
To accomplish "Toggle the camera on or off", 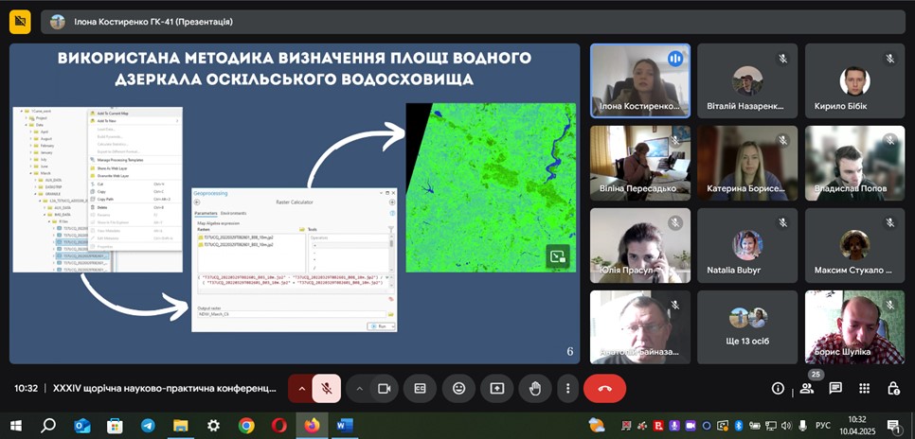I will [385, 388].
